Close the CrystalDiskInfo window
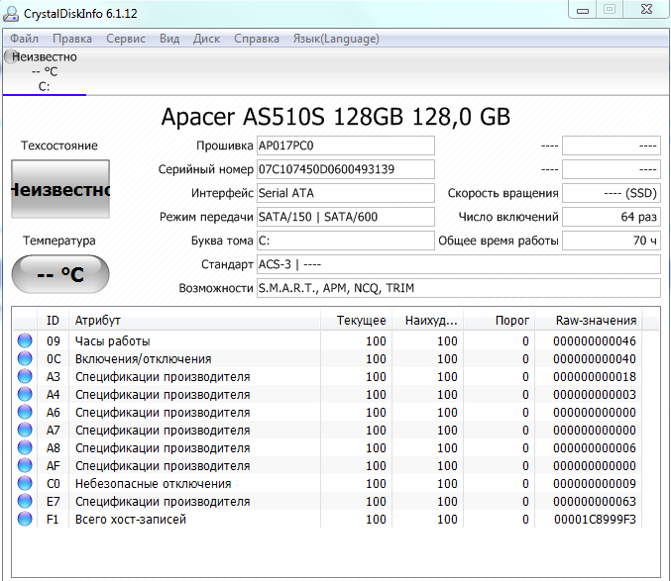Screen dimensions: 671x581 (x=646, y=9)
